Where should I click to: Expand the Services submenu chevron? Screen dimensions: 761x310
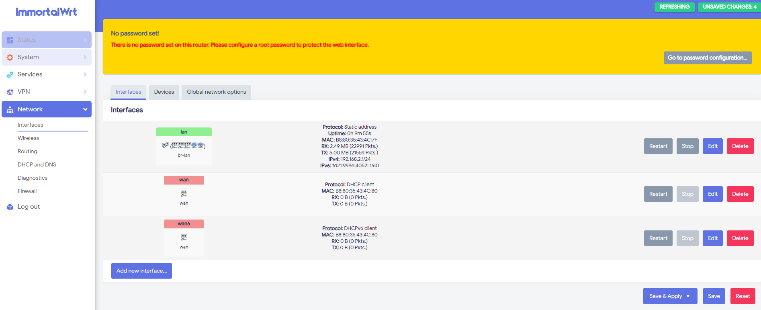click(x=85, y=74)
